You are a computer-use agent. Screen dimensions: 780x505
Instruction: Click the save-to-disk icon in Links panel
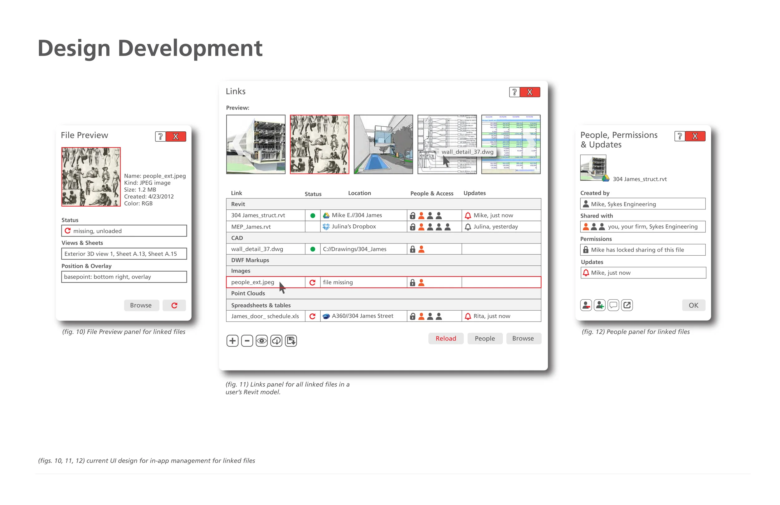pyautogui.click(x=291, y=341)
